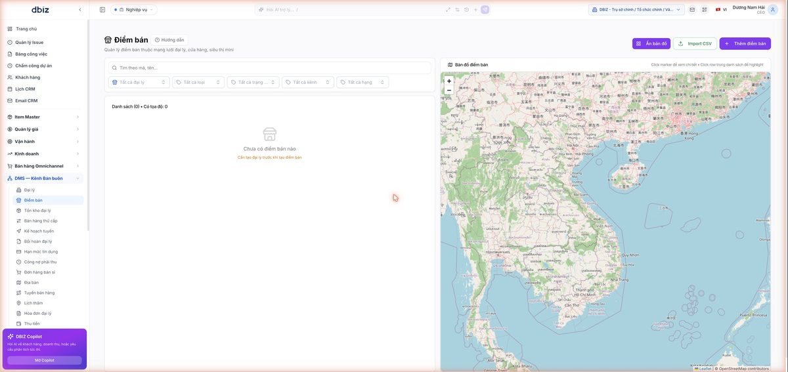Click the search by code or name field
Screen dimensions: 788x372
[270, 68]
